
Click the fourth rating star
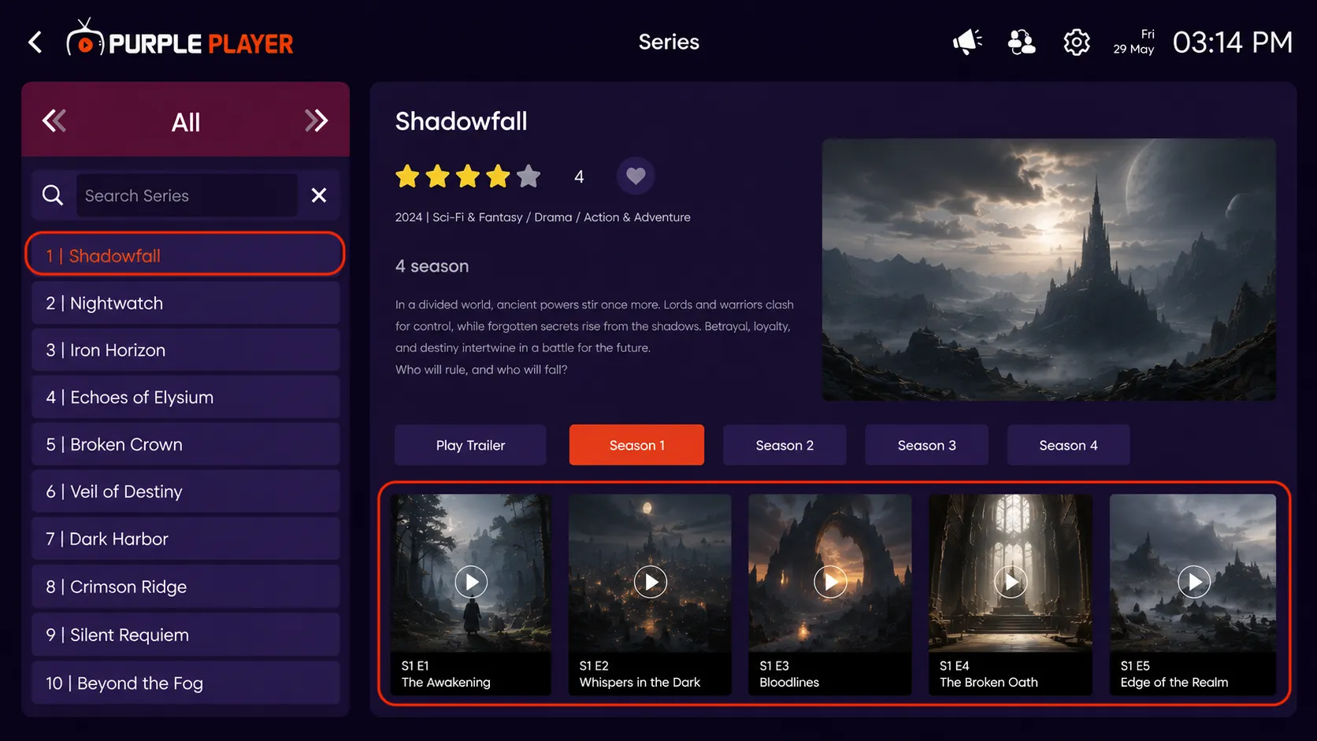(x=498, y=176)
